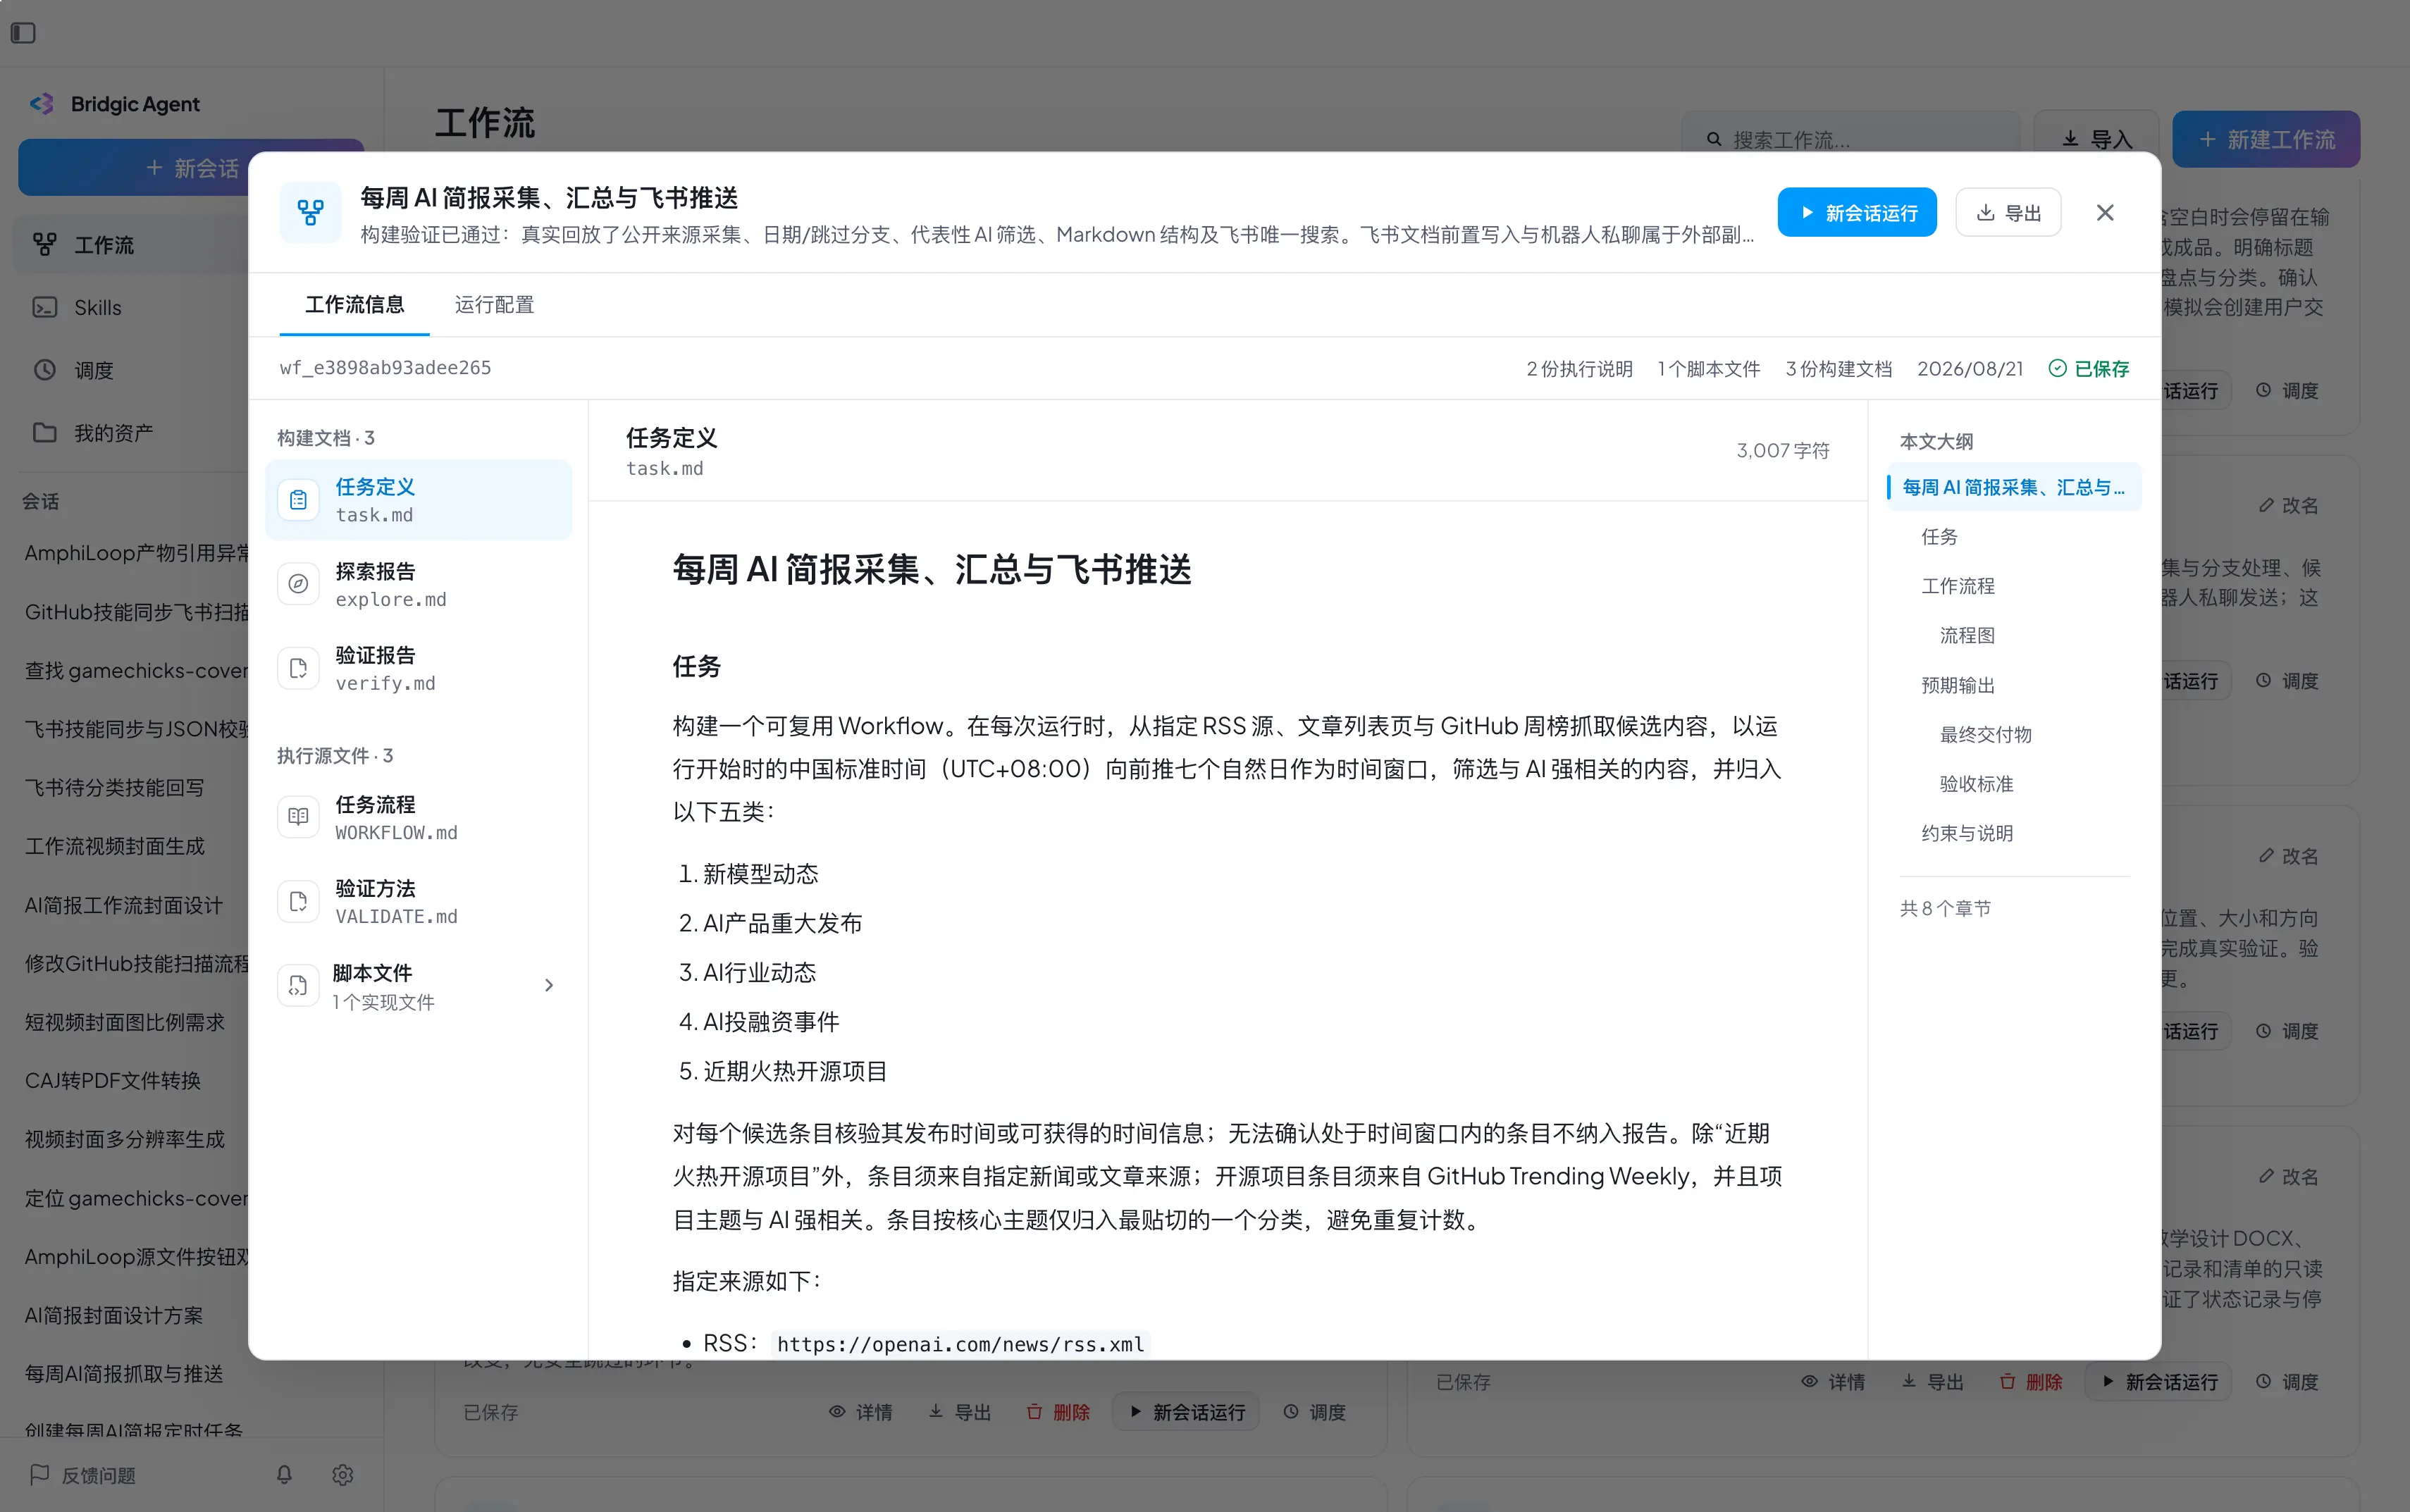Open the 任务流程 WORKFLOW.md file
Viewport: 2410px width, 1512px height.
pyautogui.click(x=418, y=817)
